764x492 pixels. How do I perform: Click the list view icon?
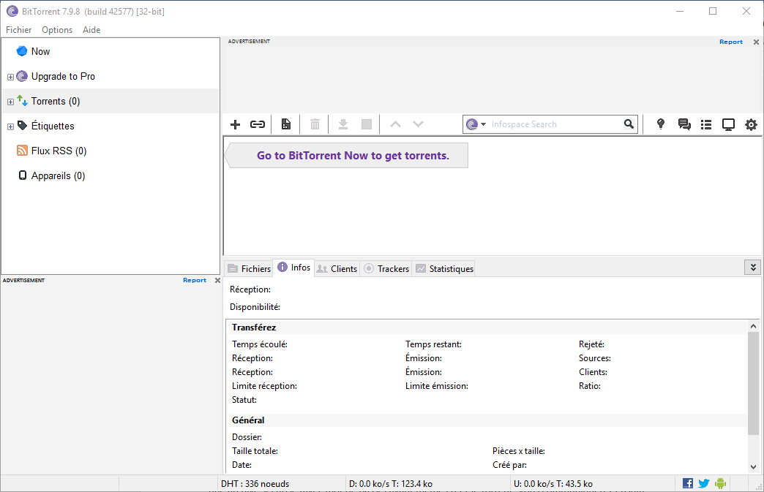[x=706, y=124]
